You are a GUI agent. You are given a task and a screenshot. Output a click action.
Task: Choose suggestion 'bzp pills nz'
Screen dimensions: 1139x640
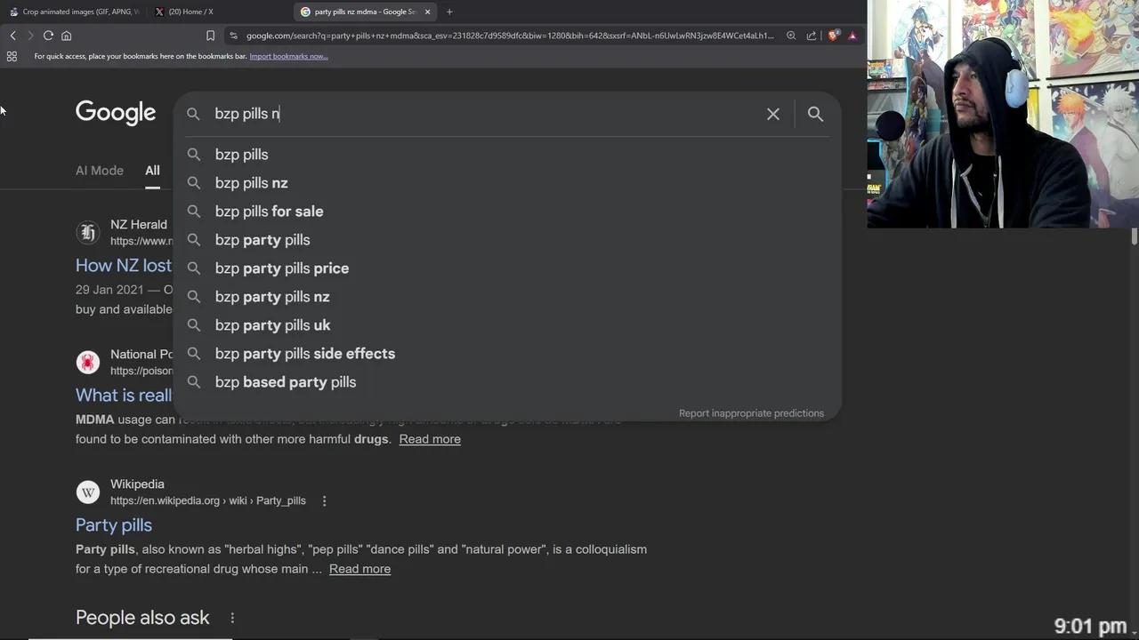[507, 183]
